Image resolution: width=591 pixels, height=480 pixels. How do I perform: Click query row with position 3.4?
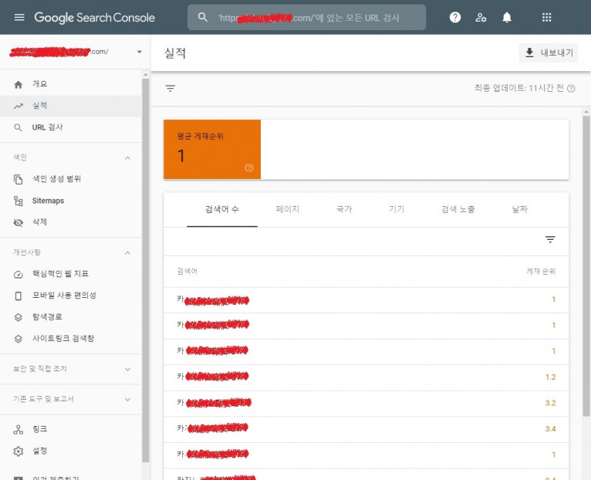pyautogui.click(x=366, y=429)
